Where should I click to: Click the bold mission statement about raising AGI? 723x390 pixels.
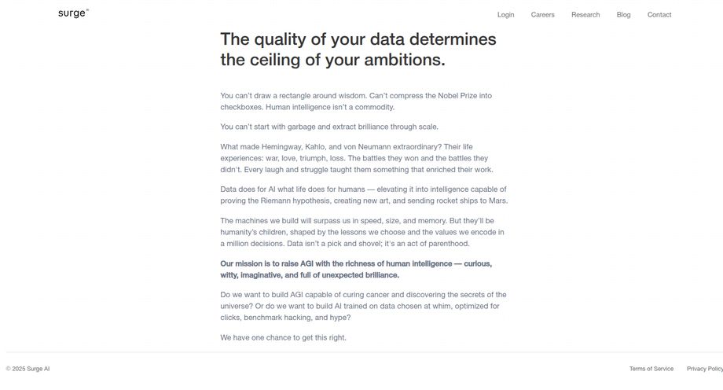356,270
